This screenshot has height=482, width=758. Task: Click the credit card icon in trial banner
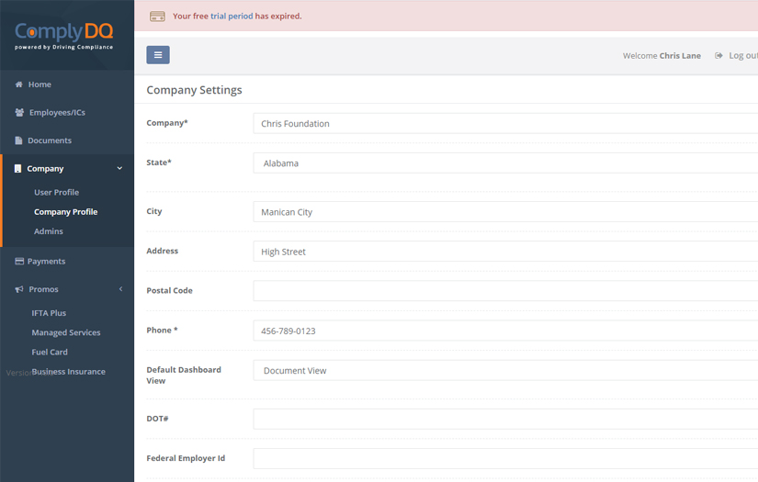(157, 17)
